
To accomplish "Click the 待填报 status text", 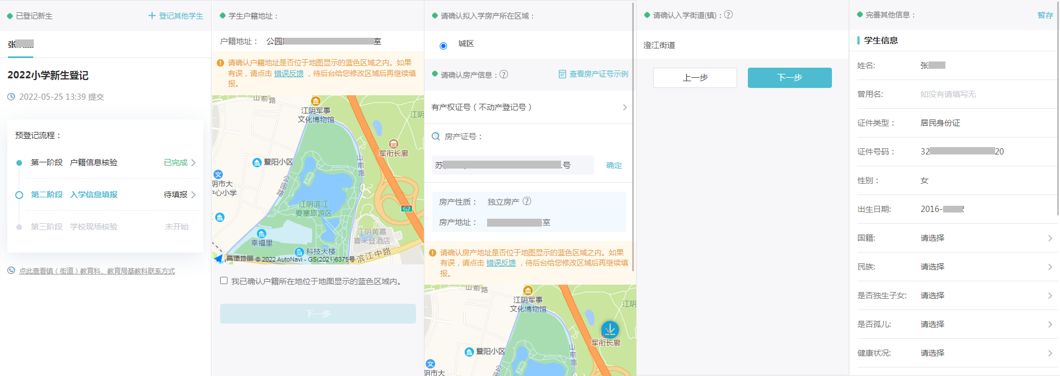I will coord(176,194).
